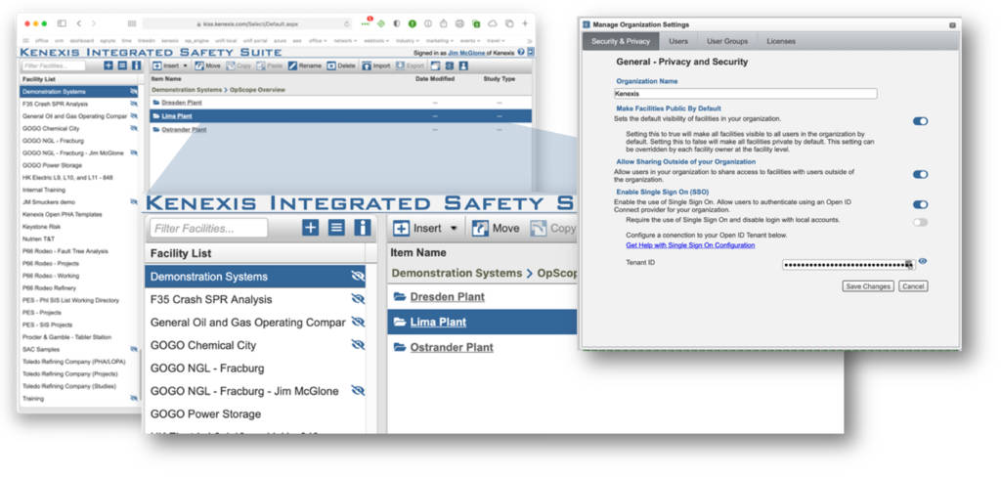Click Export in the browser window toolbar
This screenshot has width=1001, height=477.
pos(410,65)
